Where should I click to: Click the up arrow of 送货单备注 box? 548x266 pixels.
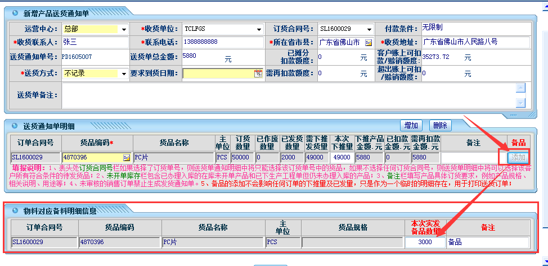[520, 88]
